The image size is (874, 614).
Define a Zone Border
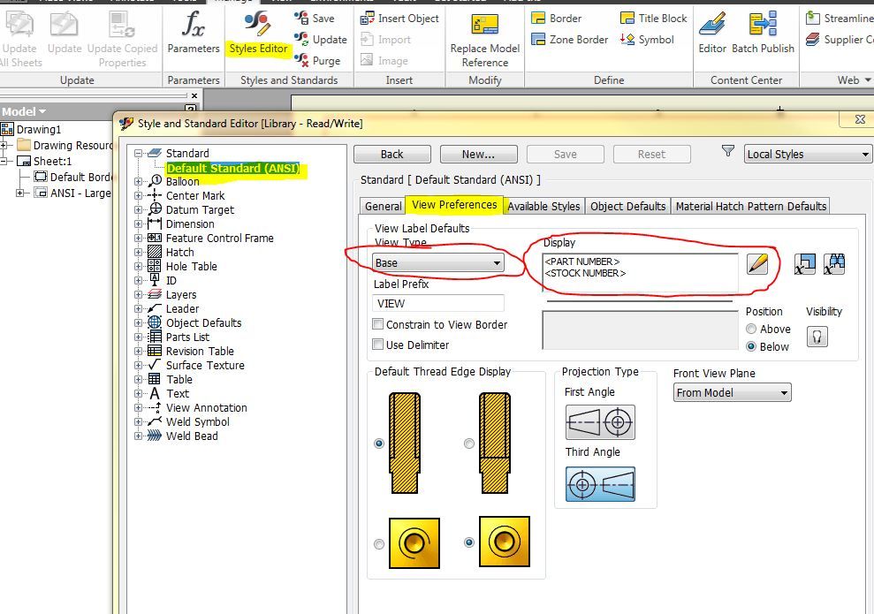pos(570,40)
